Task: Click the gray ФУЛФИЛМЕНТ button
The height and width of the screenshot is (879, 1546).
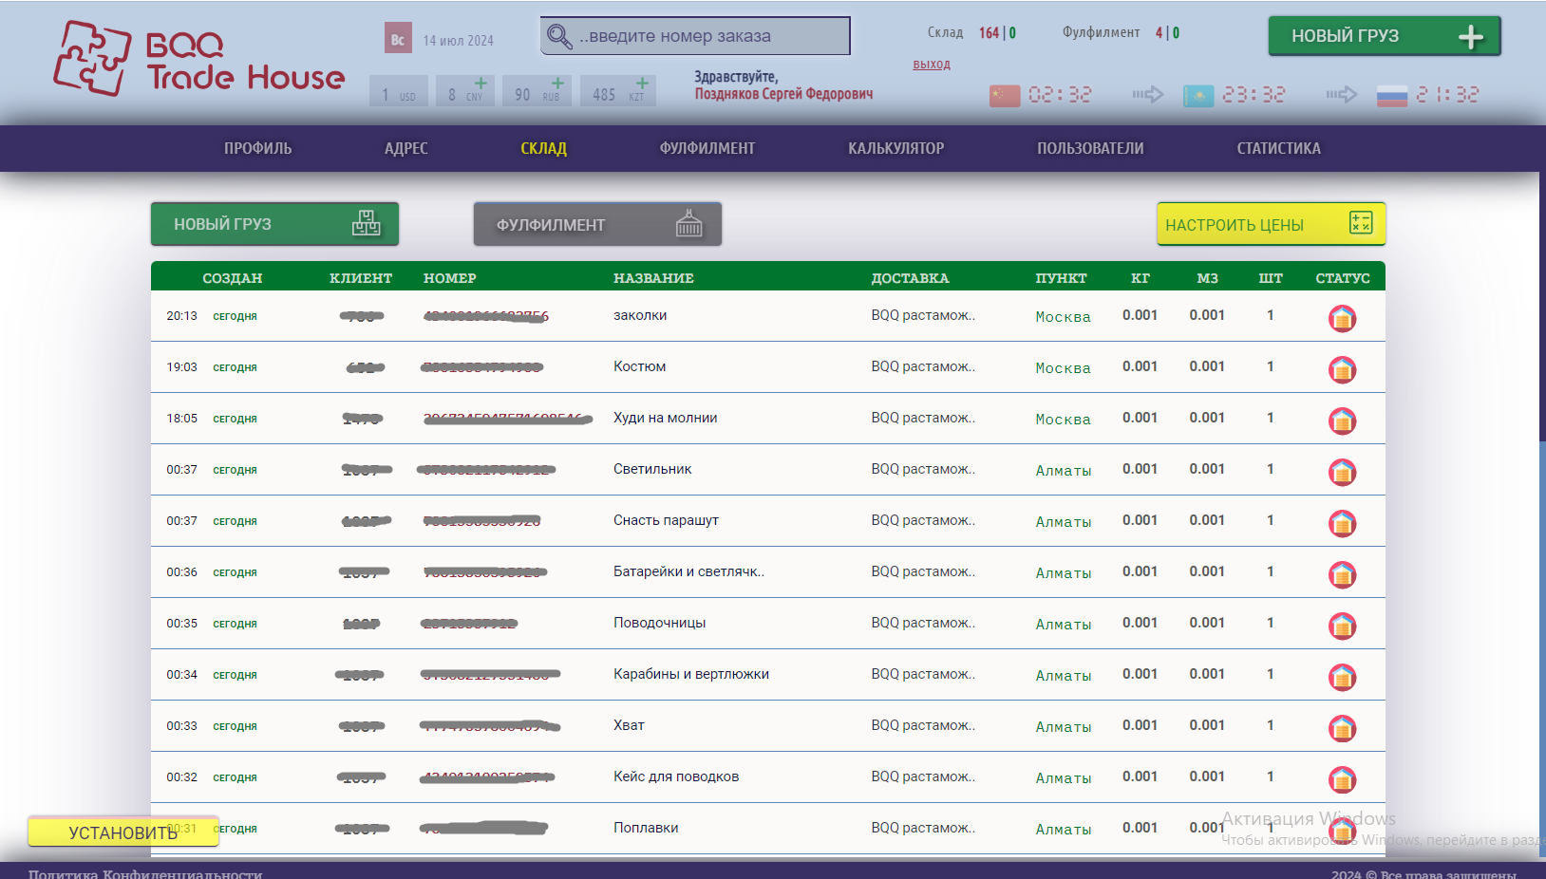Action: coord(597,224)
